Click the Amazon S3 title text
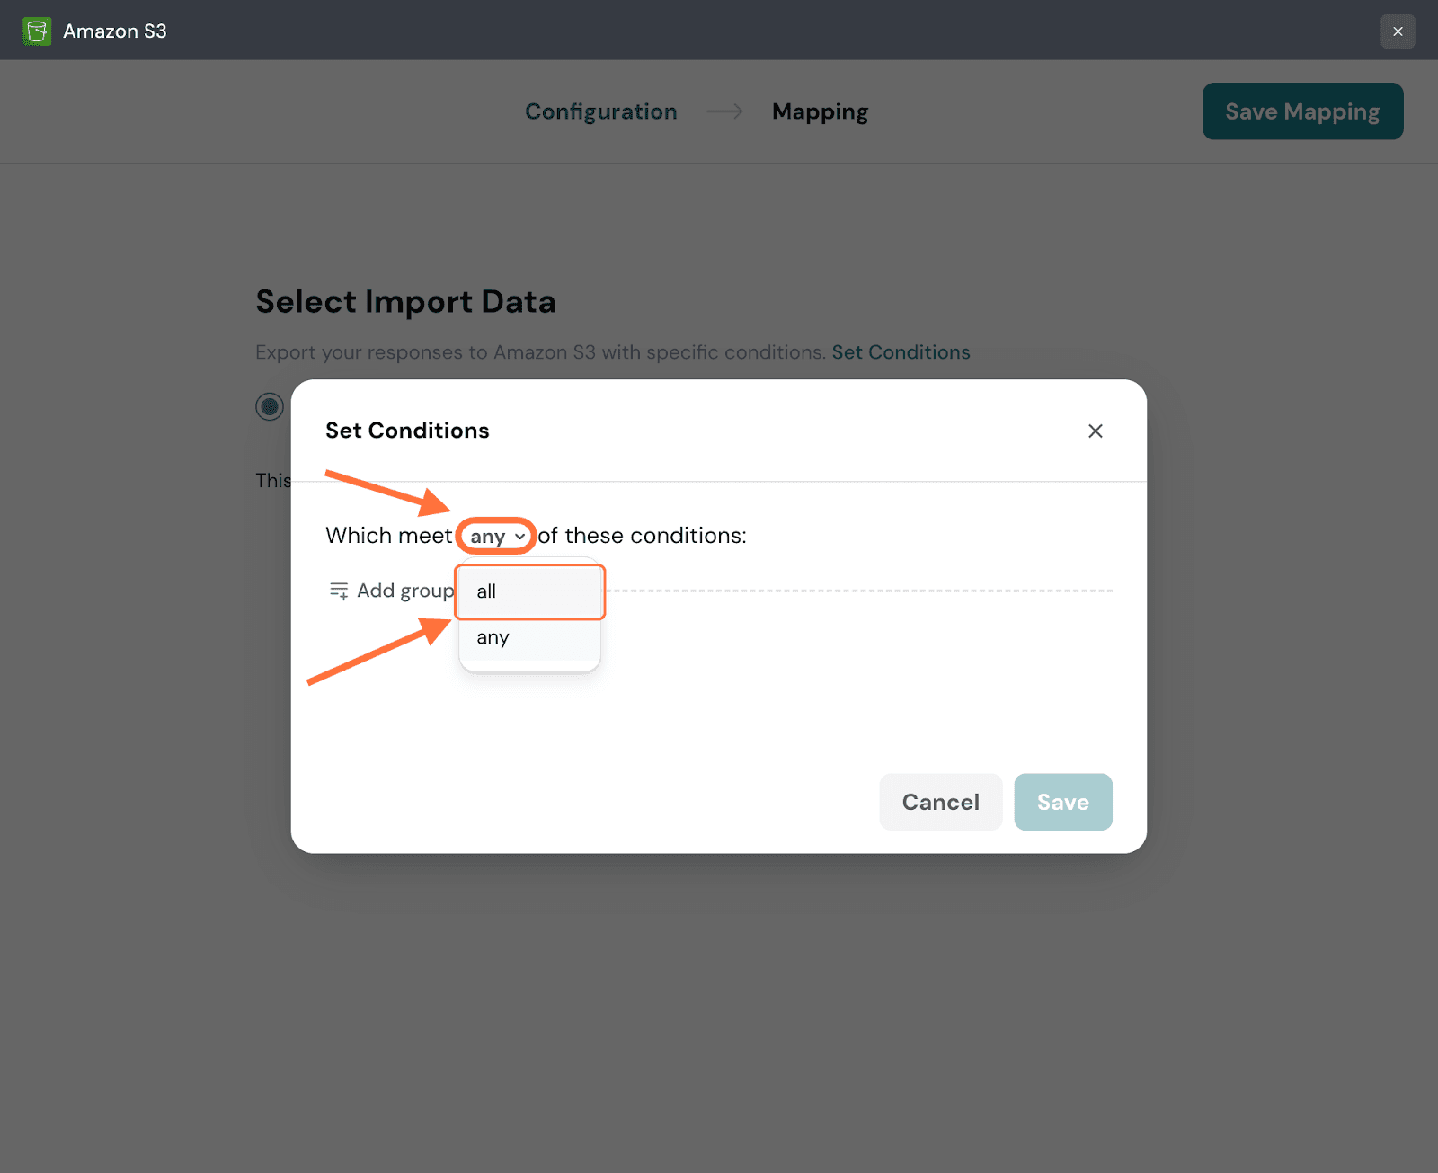 pos(114,31)
